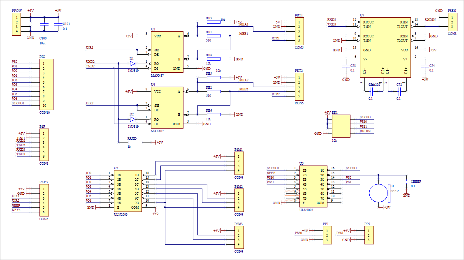Select the PSM2 CON4 connector

pos(239,200)
